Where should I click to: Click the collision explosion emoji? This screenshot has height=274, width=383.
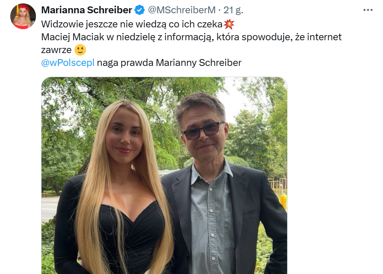[x=229, y=24]
